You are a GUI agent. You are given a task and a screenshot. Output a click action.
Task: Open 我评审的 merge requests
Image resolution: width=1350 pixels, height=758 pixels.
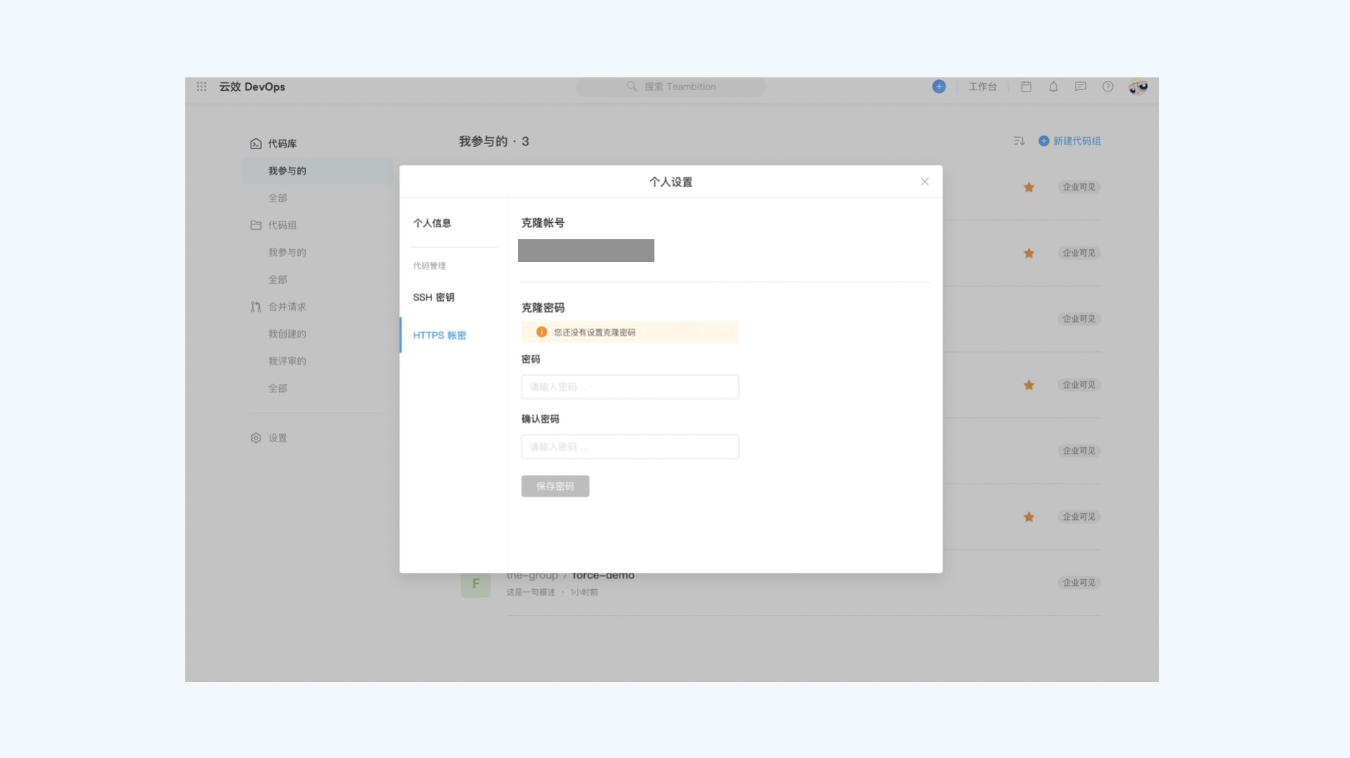tap(287, 361)
